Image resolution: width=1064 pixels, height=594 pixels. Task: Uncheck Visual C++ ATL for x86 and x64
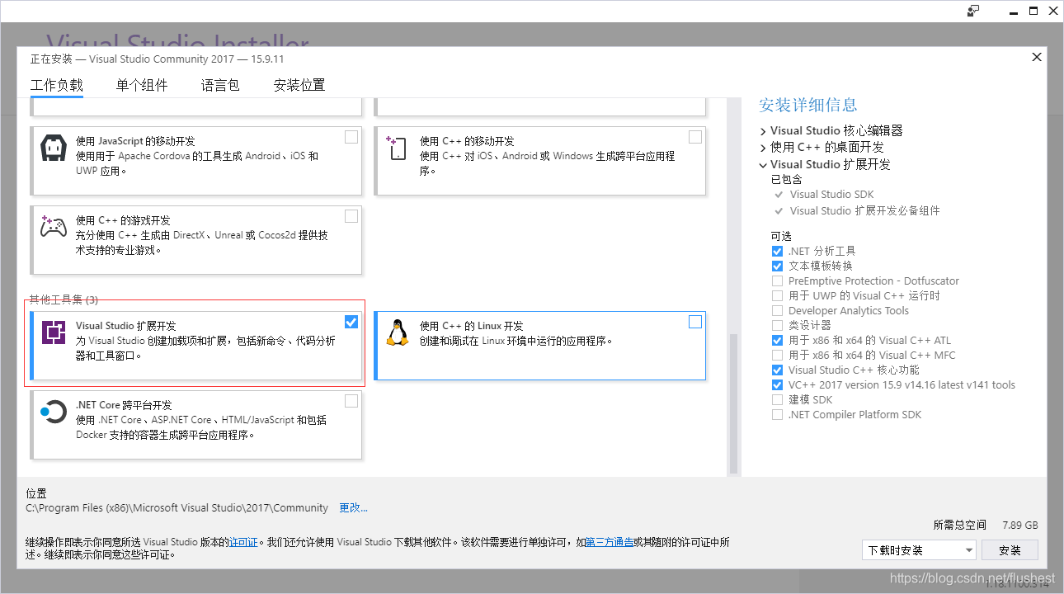tap(777, 340)
